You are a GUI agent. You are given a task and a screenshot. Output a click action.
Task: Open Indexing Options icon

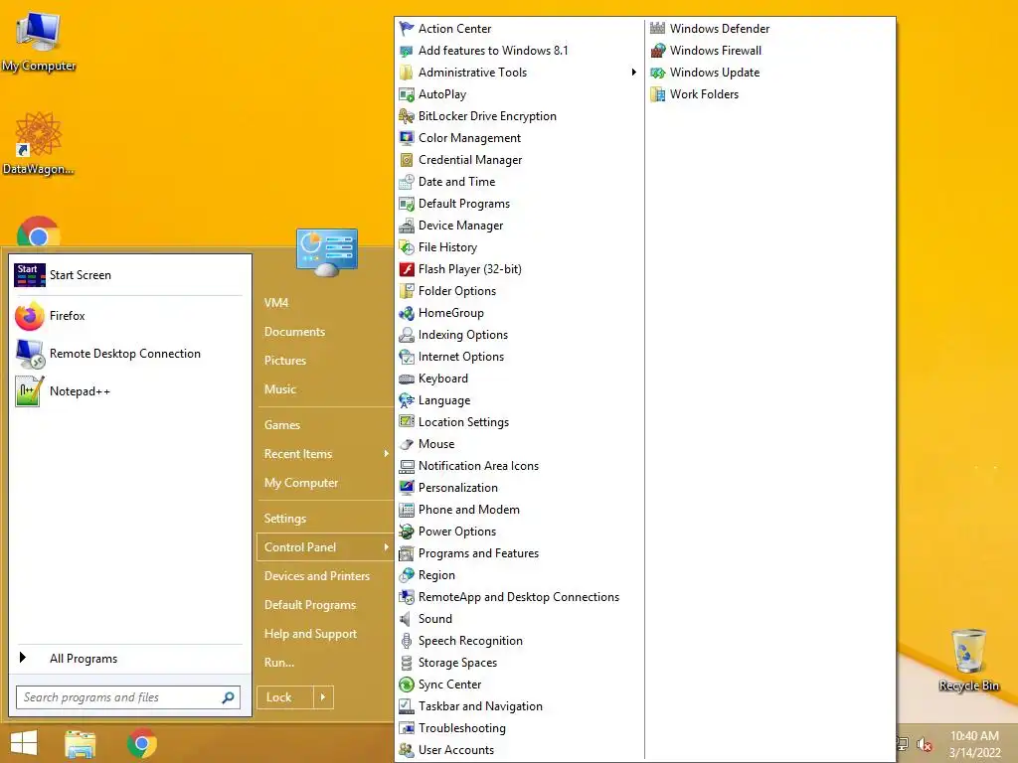[x=407, y=335]
